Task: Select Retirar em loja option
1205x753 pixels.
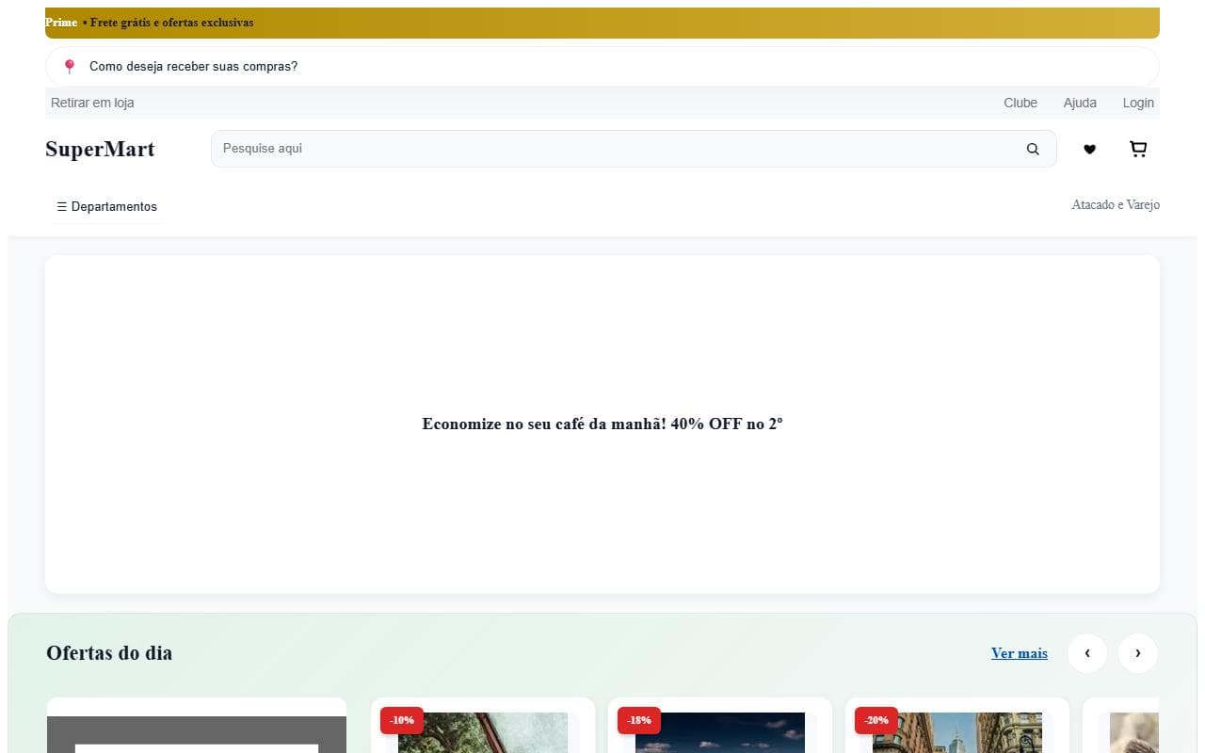Action: [x=92, y=103]
